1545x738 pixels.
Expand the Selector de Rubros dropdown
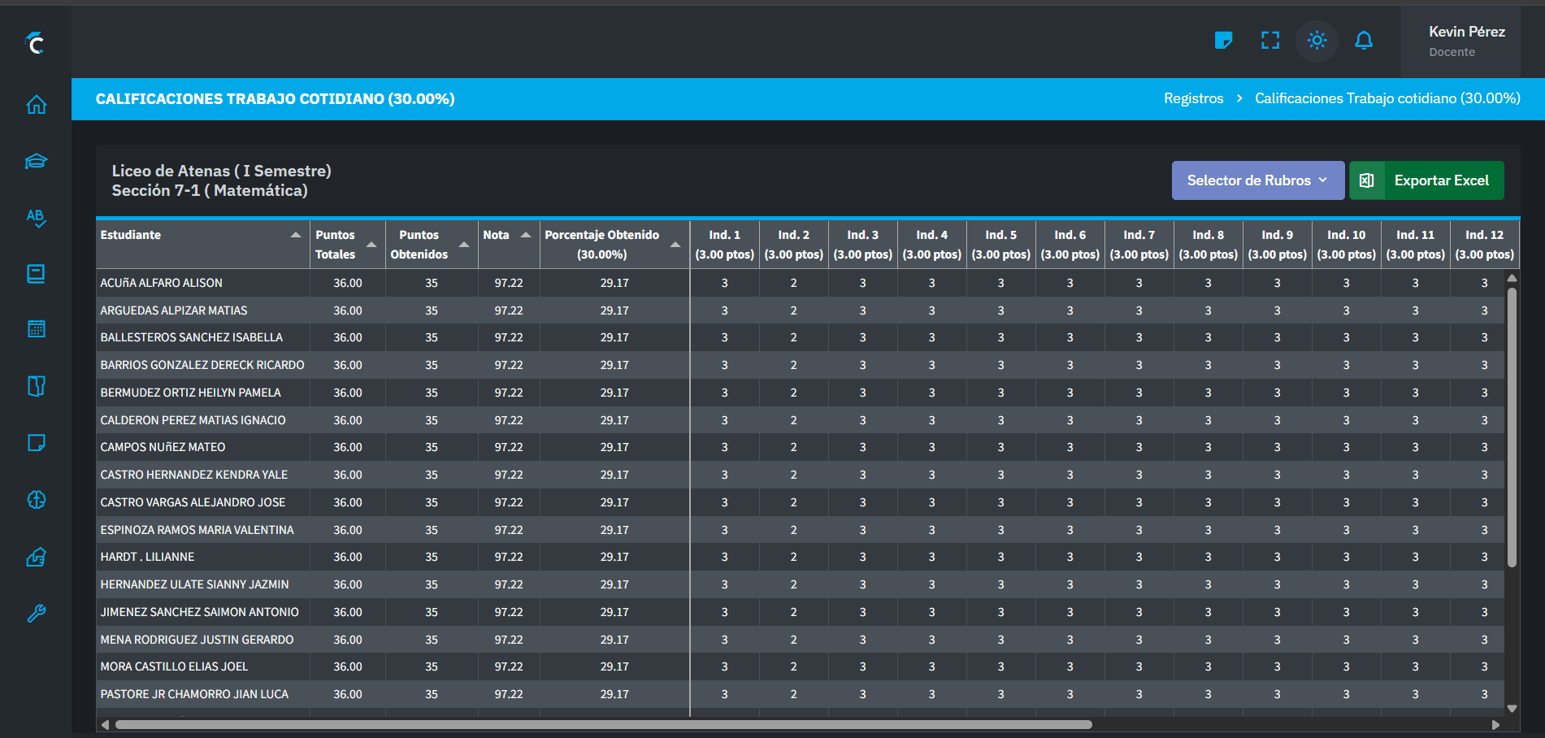click(1257, 180)
